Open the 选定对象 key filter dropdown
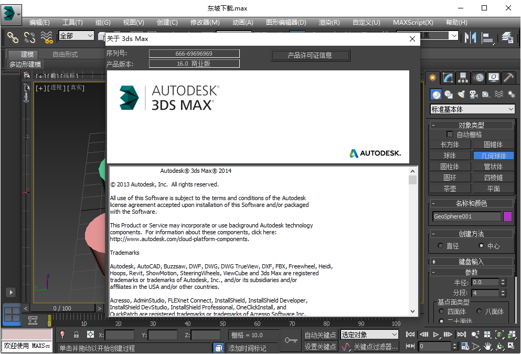This screenshot has width=521, height=354. (x=369, y=335)
